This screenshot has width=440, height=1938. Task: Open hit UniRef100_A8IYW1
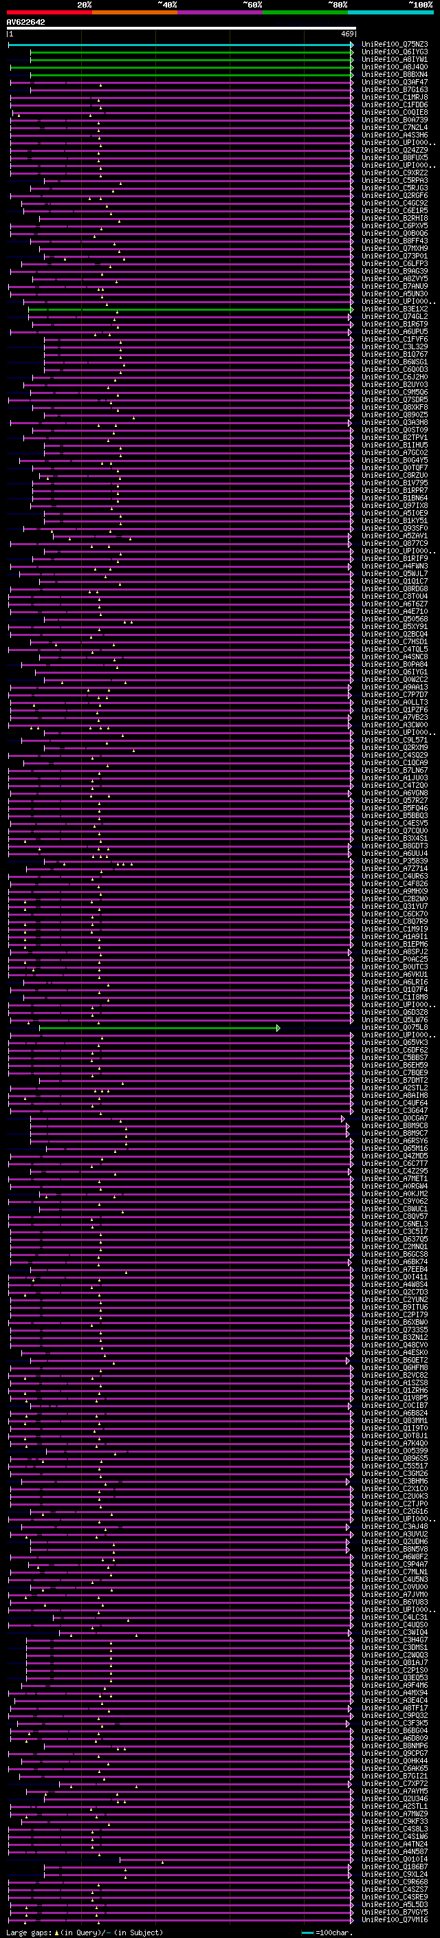(x=395, y=60)
